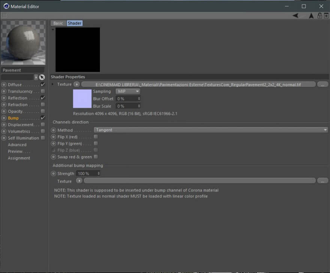Click the Self Illumination channel circle icon
This screenshot has width=330, height=273.
tap(4, 138)
